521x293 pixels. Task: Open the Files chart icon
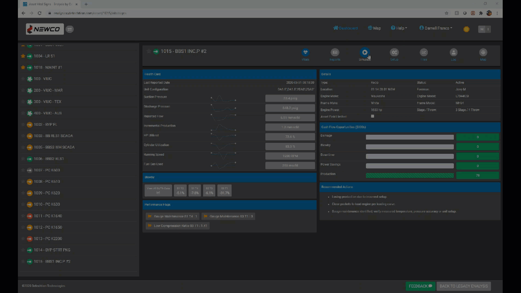click(x=424, y=52)
